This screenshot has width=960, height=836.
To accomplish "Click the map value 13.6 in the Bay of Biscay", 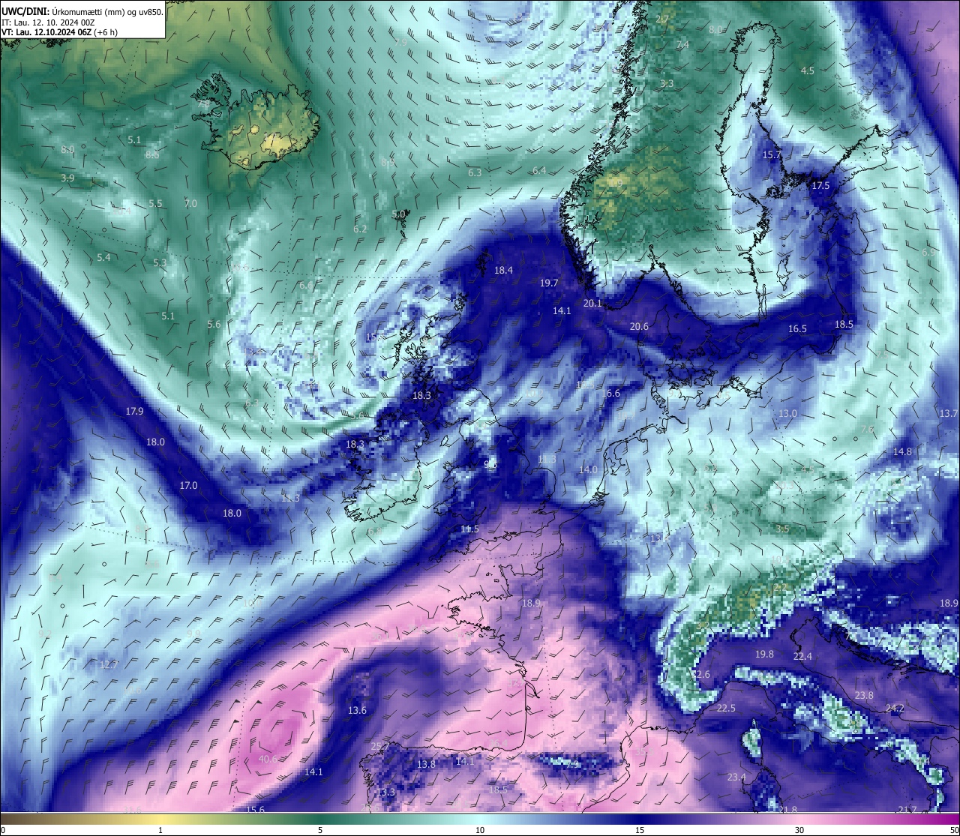I will 357,710.
